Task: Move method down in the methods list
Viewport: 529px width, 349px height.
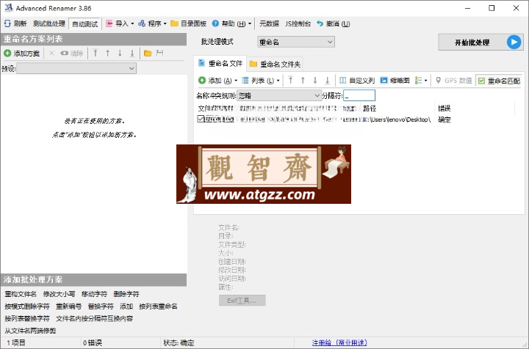Action: (120, 54)
